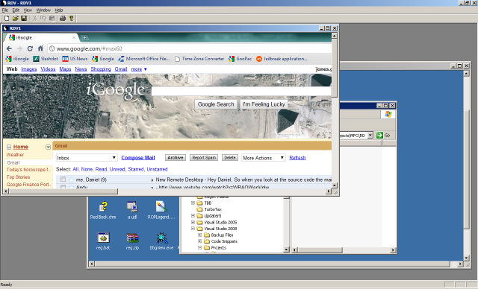Select the reg.zip desktop icon
The width and height of the screenshot is (478, 289).
coord(132,241)
